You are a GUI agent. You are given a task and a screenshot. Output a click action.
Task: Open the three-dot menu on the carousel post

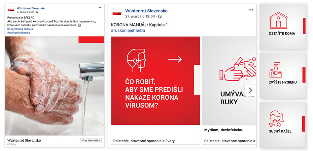(251, 10)
